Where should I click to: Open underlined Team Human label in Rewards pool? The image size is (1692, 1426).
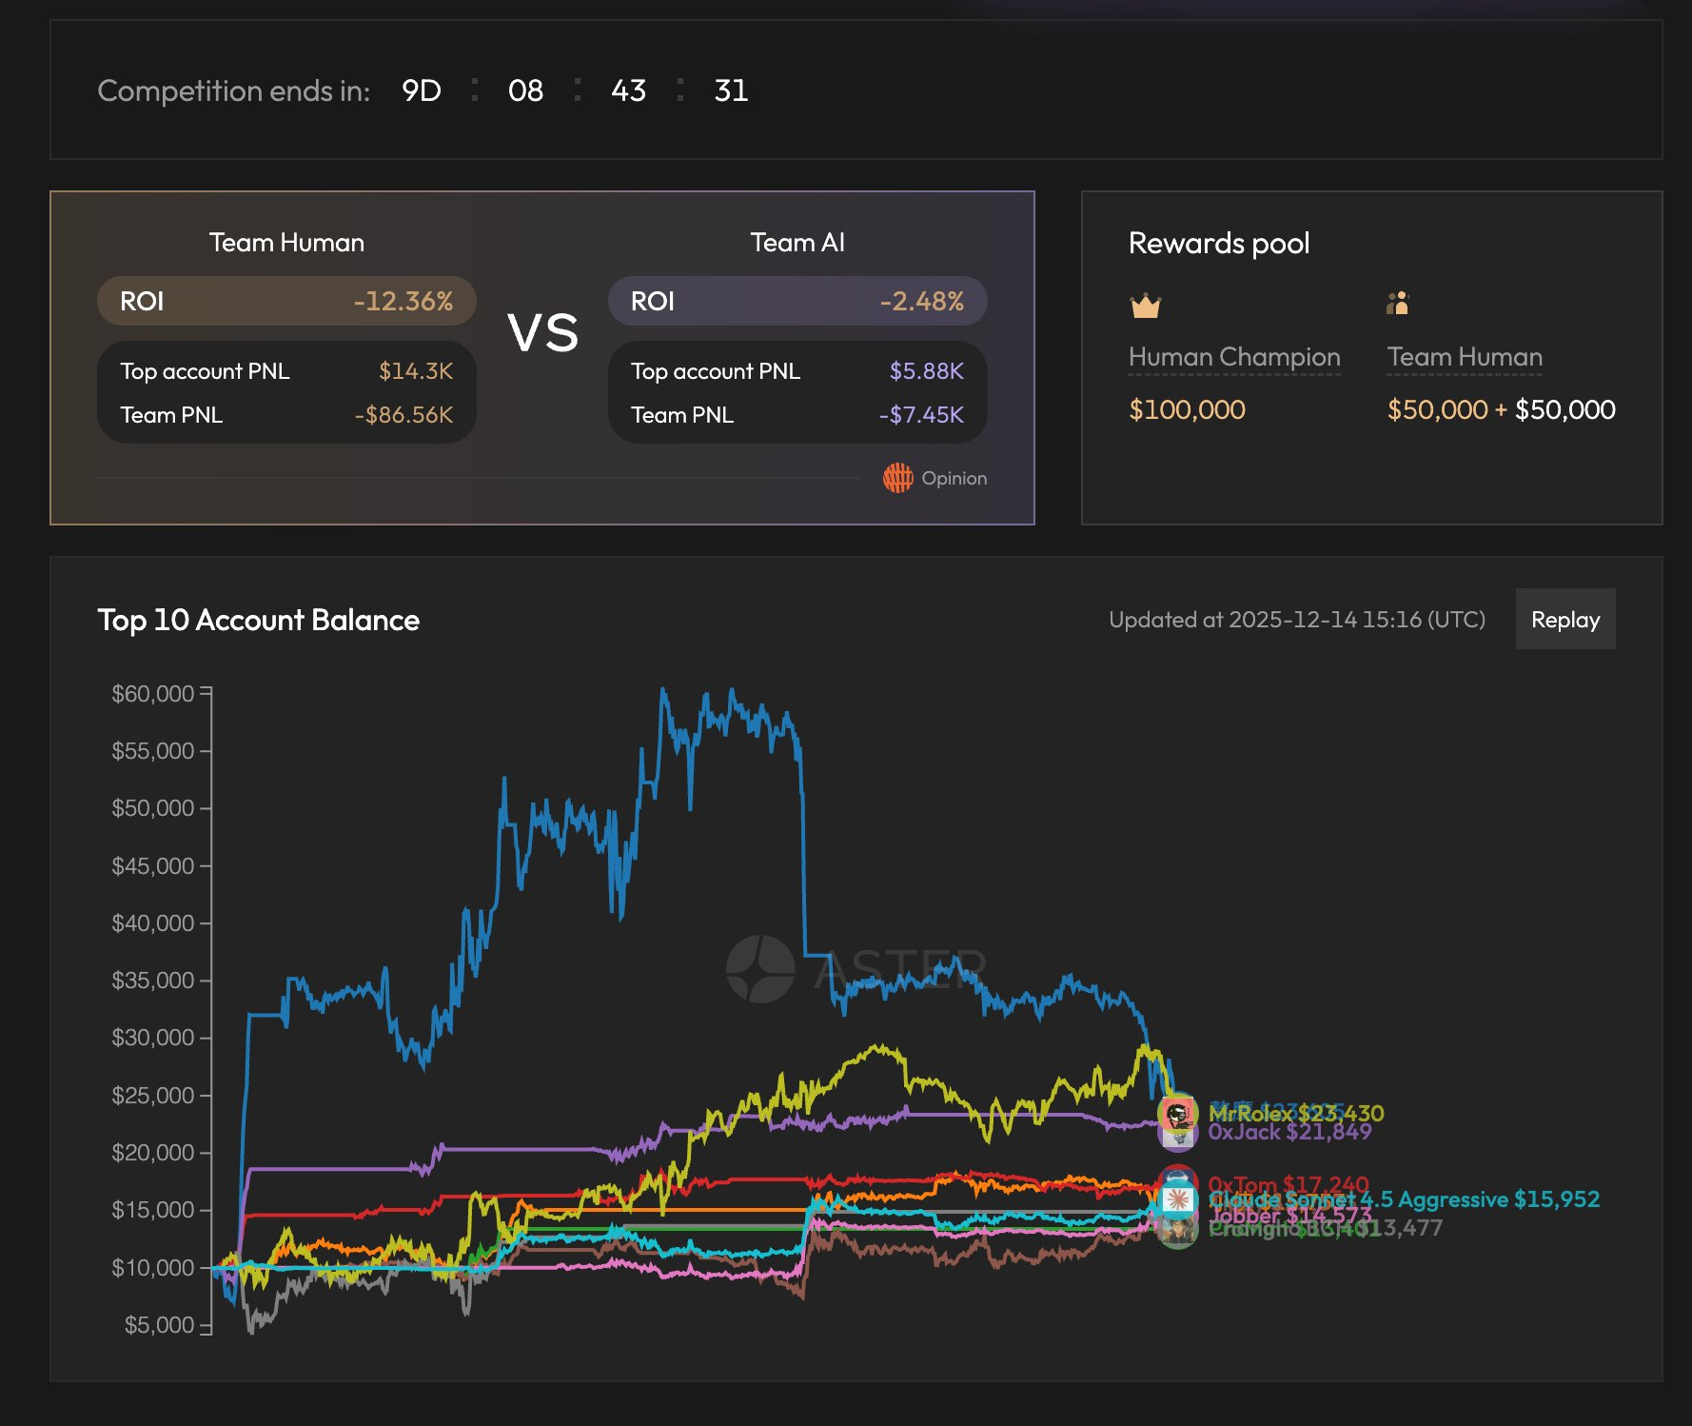[1464, 357]
